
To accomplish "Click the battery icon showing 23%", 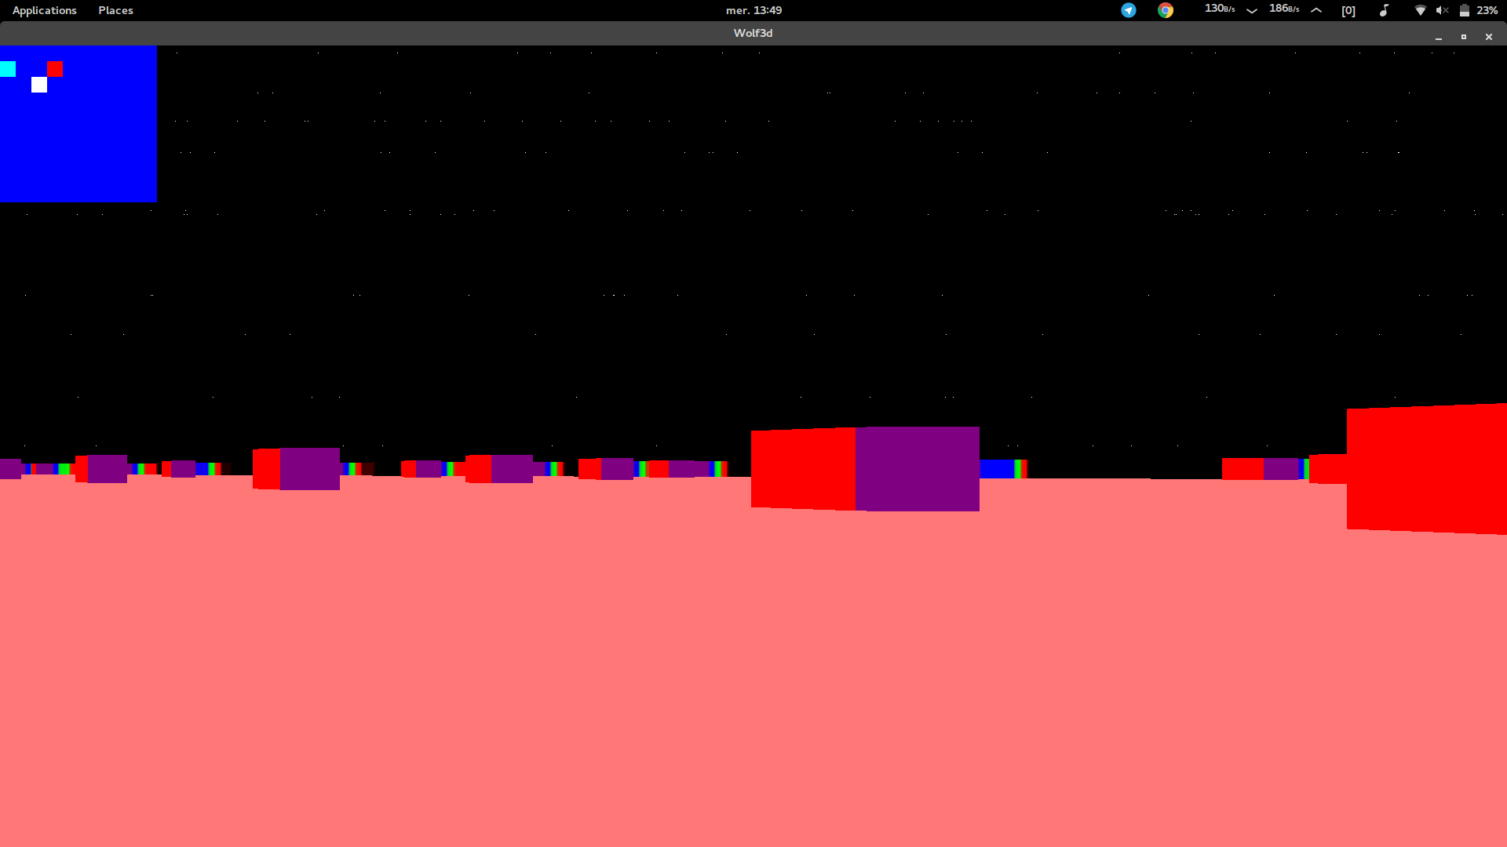I will click(1465, 10).
